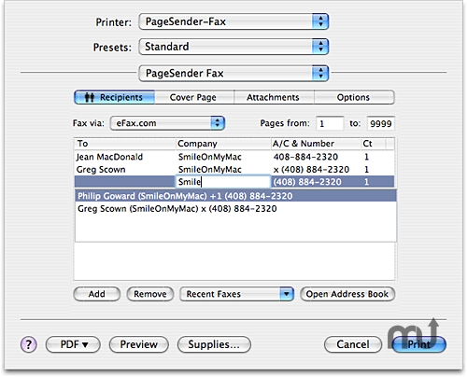Open Address Book button
The width and height of the screenshot is (467, 377).
[347, 294]
